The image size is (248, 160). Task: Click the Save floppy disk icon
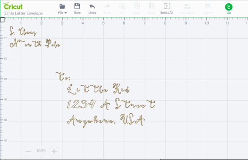[77, 6]
